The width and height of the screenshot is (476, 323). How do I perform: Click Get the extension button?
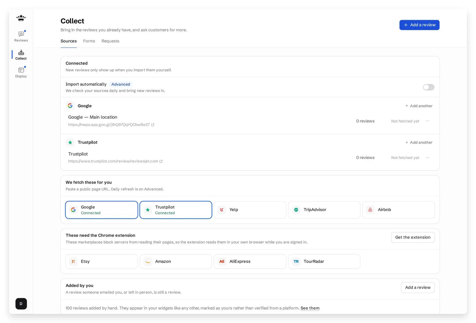413,237
